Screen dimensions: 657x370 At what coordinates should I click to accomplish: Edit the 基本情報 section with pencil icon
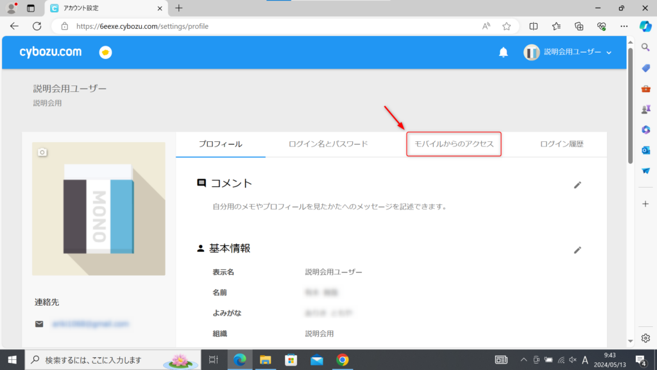point(577,250)
